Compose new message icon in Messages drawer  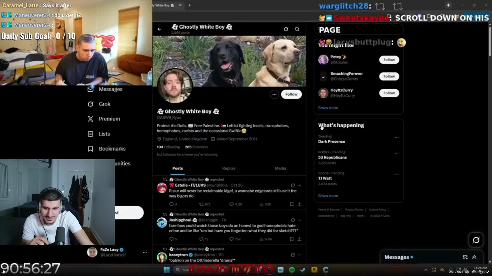(x=465, y=257)
